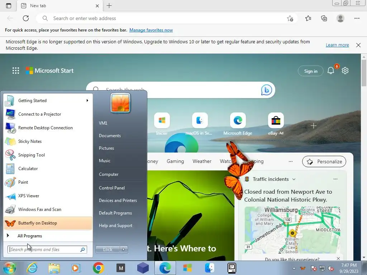Open VM1 user folder
Viewport: 367px width, 275px height.
click(103, 123)
